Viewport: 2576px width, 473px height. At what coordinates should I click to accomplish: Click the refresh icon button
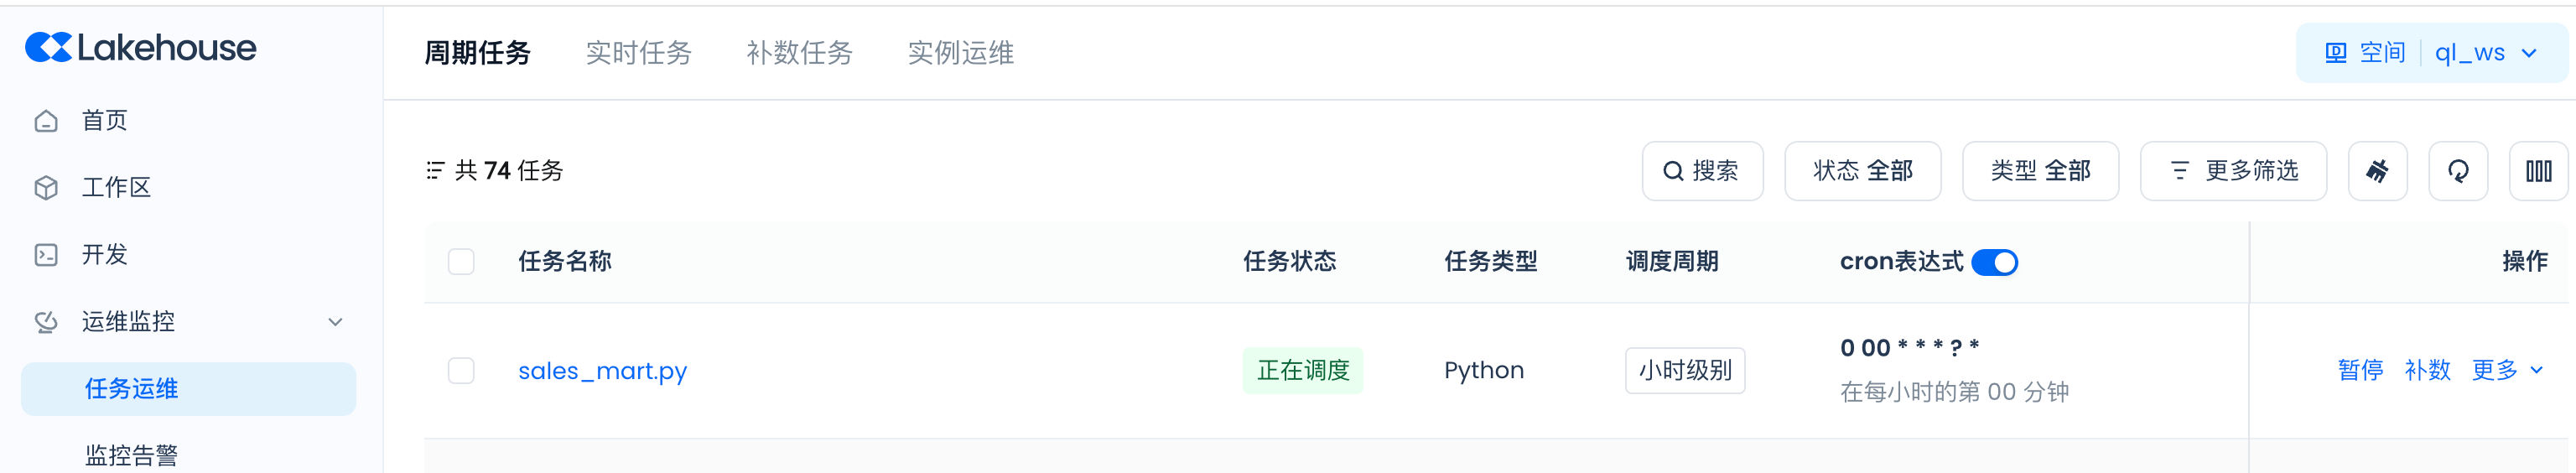2457,171
